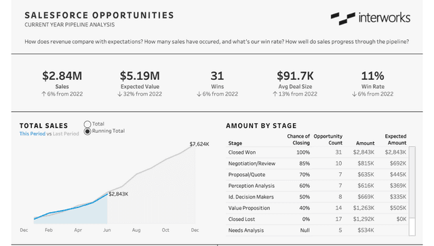
Task: Click the $2,843K point on chart
Action: pos(107,194)
